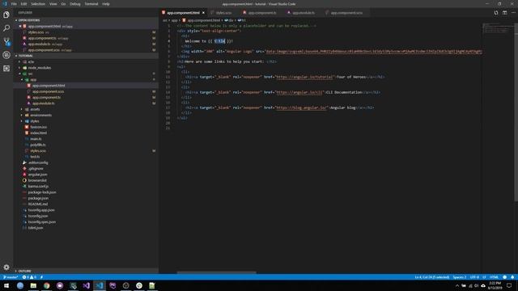Viewport: 518px width, 291px height.
Task: Expand the node_modules folder
Action: [40, 68]
